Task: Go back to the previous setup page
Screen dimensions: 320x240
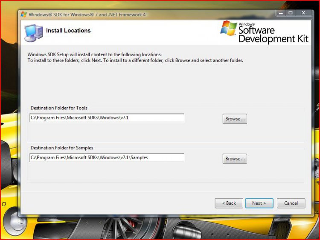Action: 229,203
